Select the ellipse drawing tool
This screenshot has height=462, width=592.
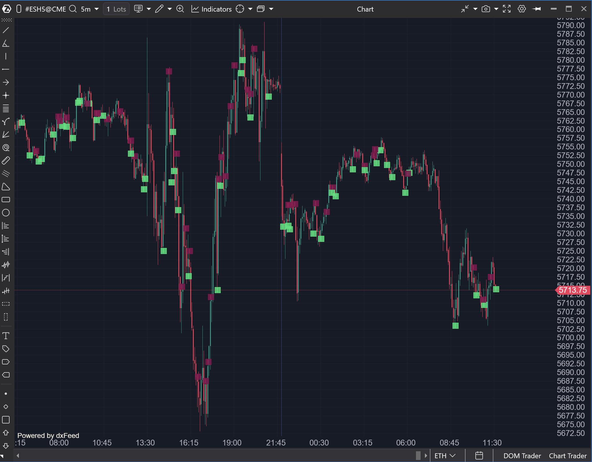click(6, 213)
